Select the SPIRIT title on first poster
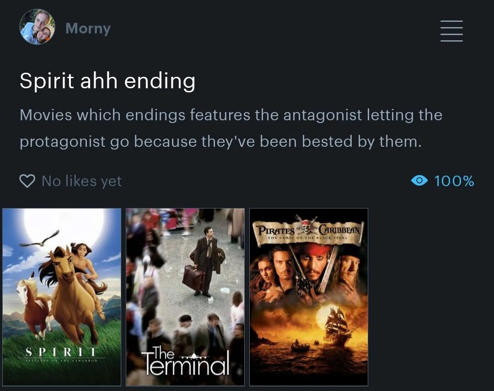The width and height of the screenshot is (494, 391). click(61, 352)
